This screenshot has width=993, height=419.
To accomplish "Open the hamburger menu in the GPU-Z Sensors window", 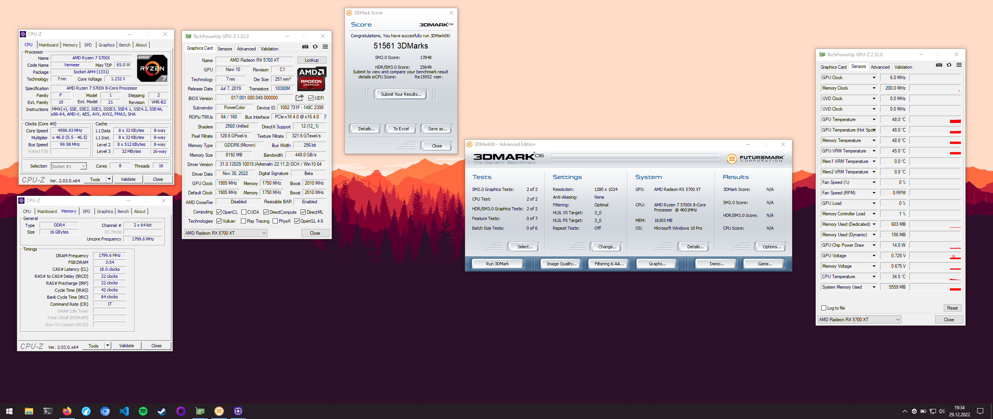I will pos(959,65).
